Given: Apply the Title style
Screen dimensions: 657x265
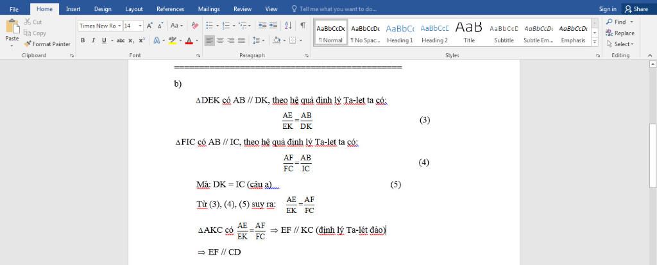Looking at the screenshot, I should point(469,33).
